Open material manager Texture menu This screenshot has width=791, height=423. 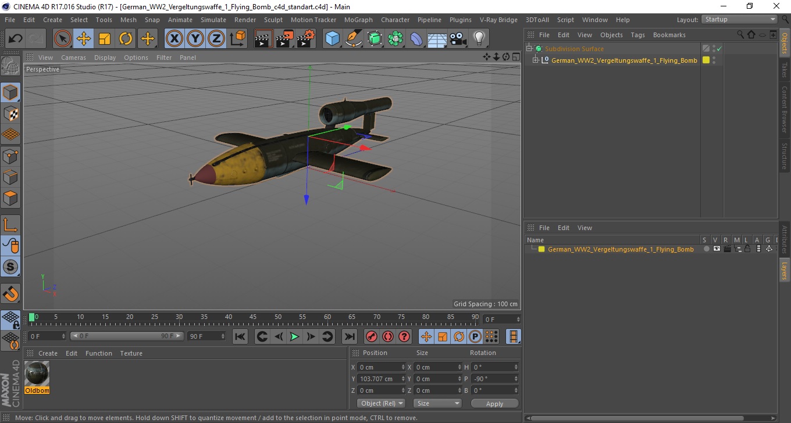[x=131, y=353]
